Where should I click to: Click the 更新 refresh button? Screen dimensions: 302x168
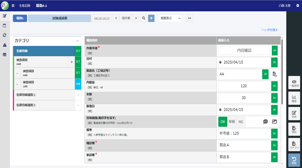point(294,160)
